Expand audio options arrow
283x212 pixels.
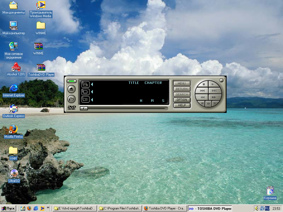pyautogui.click(x=92, y=99)
